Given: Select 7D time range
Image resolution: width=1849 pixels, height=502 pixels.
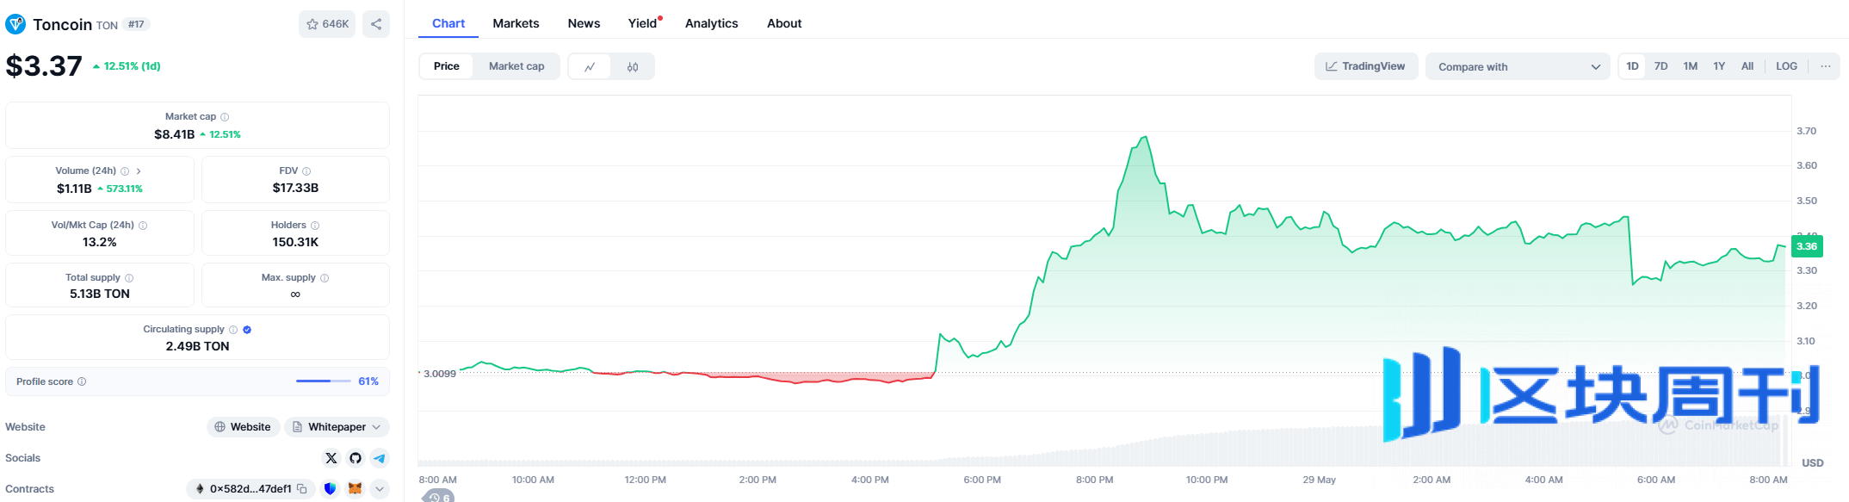Looking at the screenshot, I should 1660,66.
